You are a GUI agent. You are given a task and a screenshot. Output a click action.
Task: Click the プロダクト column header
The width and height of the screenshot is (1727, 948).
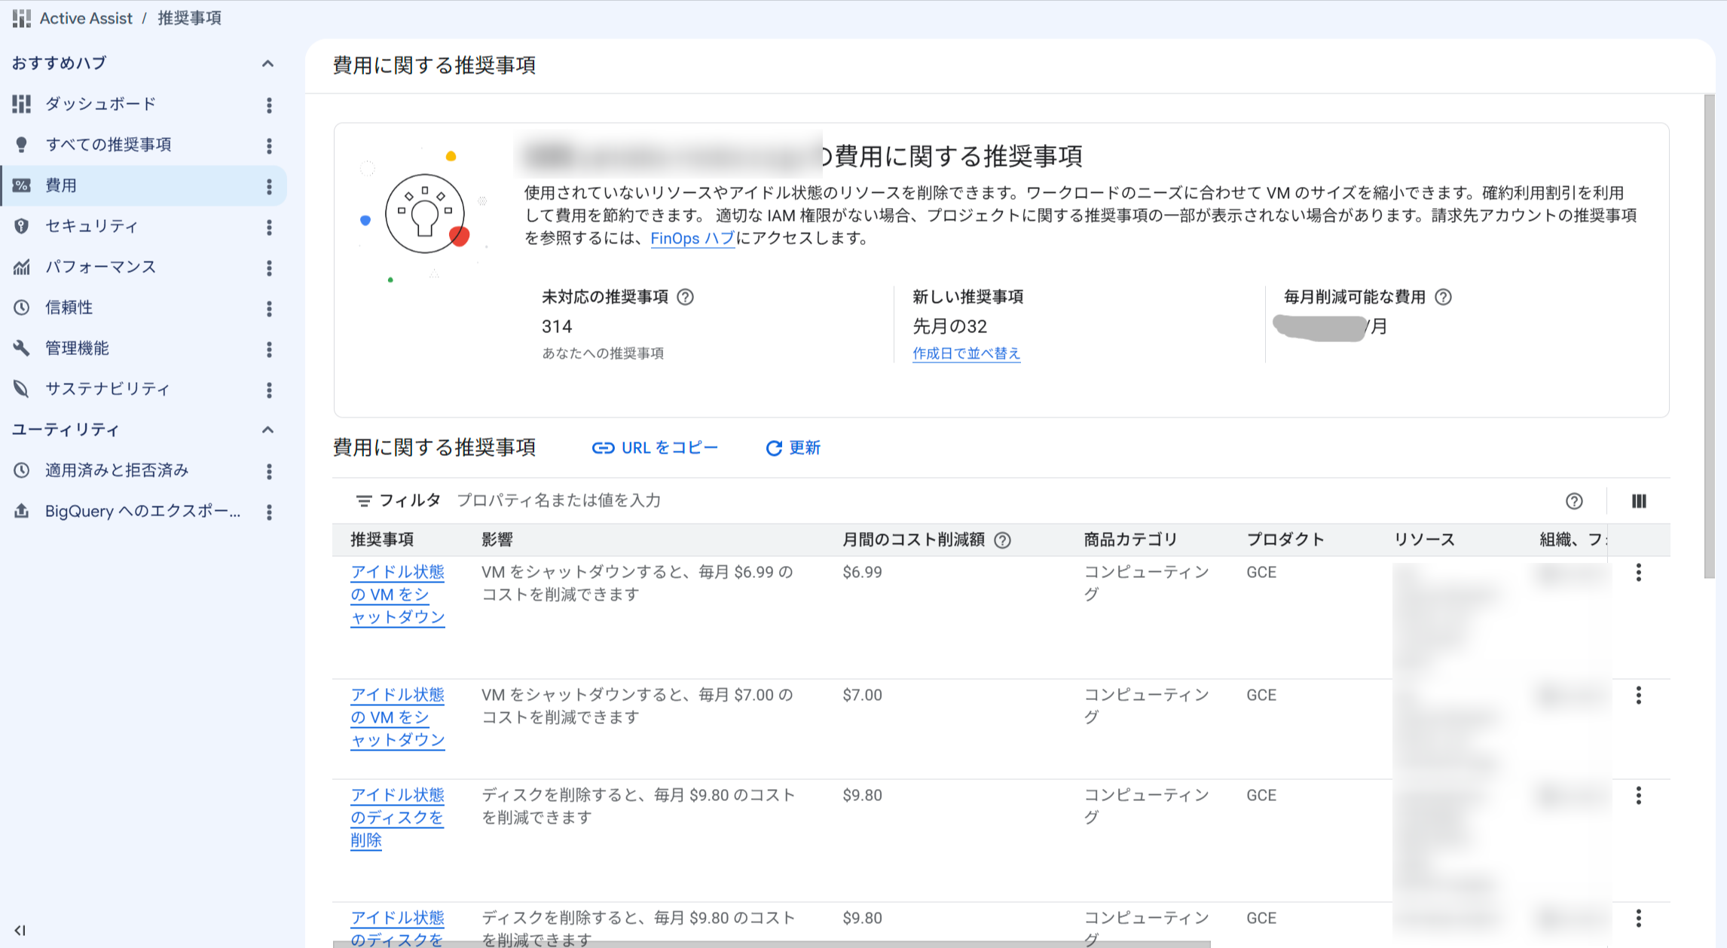1285,540
